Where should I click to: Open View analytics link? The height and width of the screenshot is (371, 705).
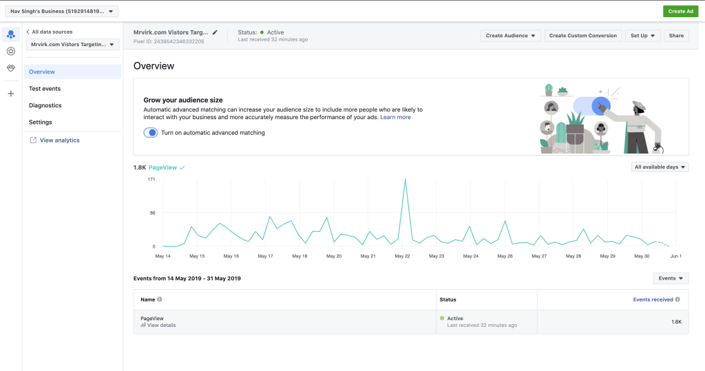59,140
